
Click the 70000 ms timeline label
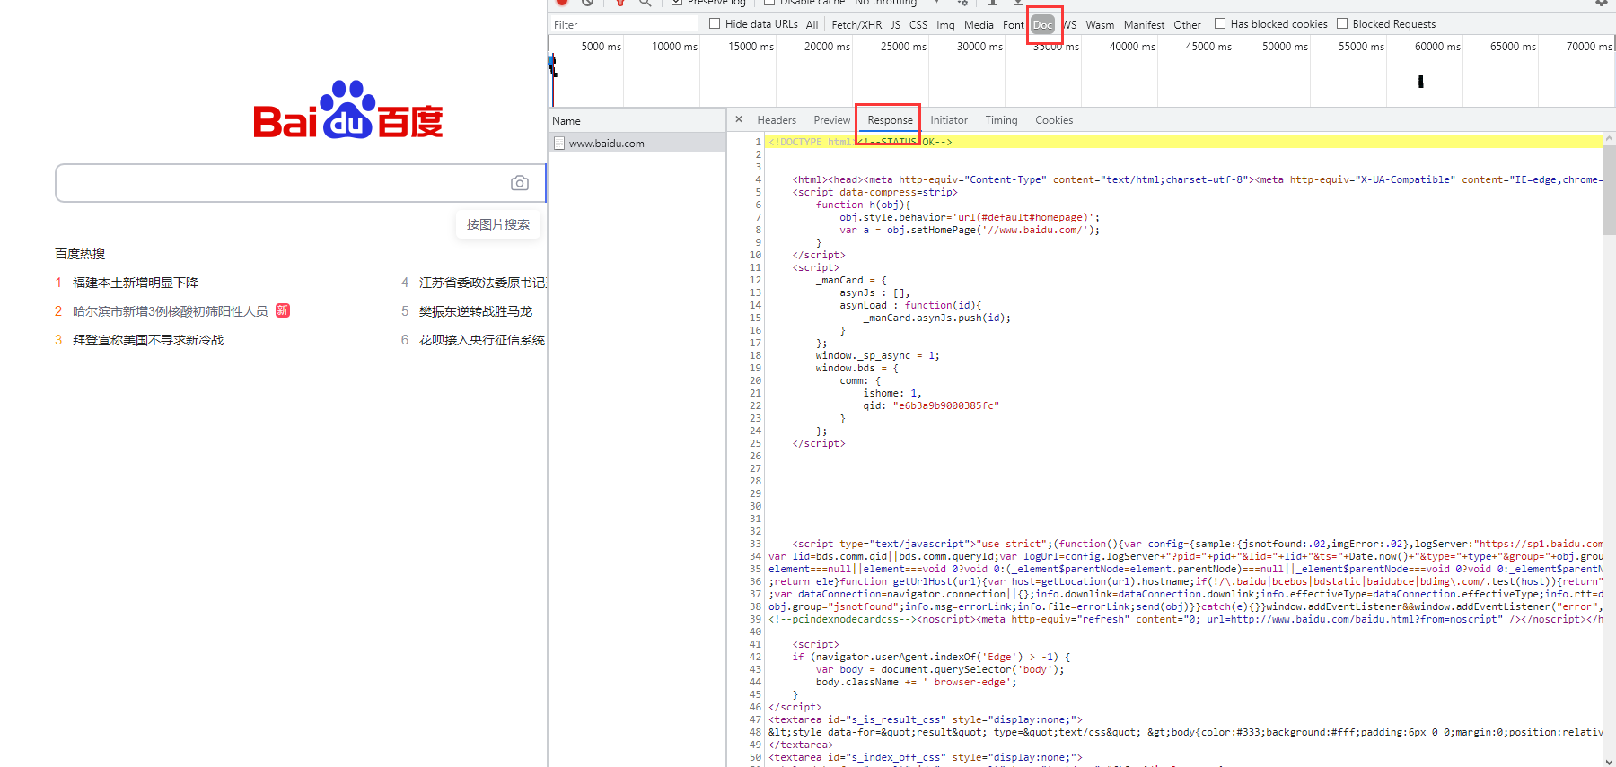point(1589,47)
